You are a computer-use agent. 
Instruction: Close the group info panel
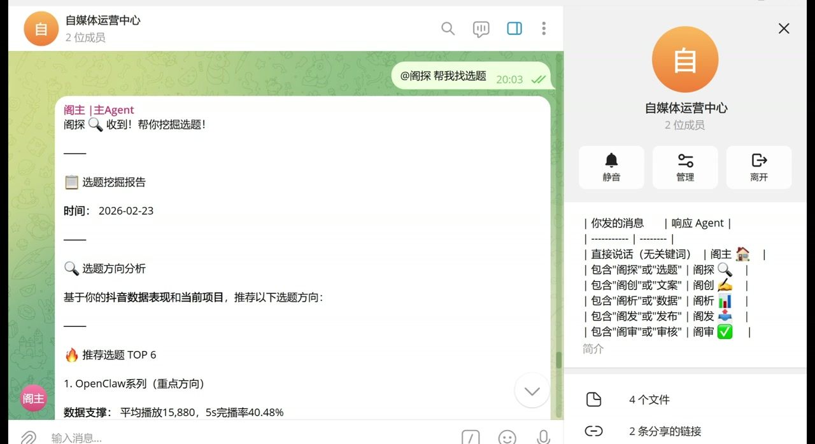pos(783,29)
